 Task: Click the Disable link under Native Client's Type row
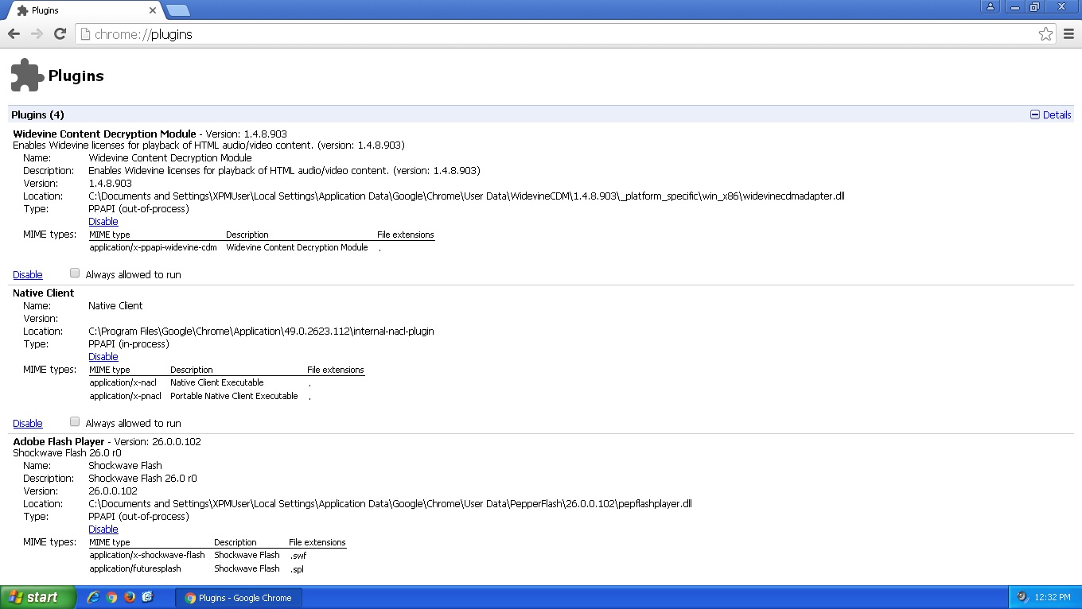pyautogui.click(x=103, y=357)
